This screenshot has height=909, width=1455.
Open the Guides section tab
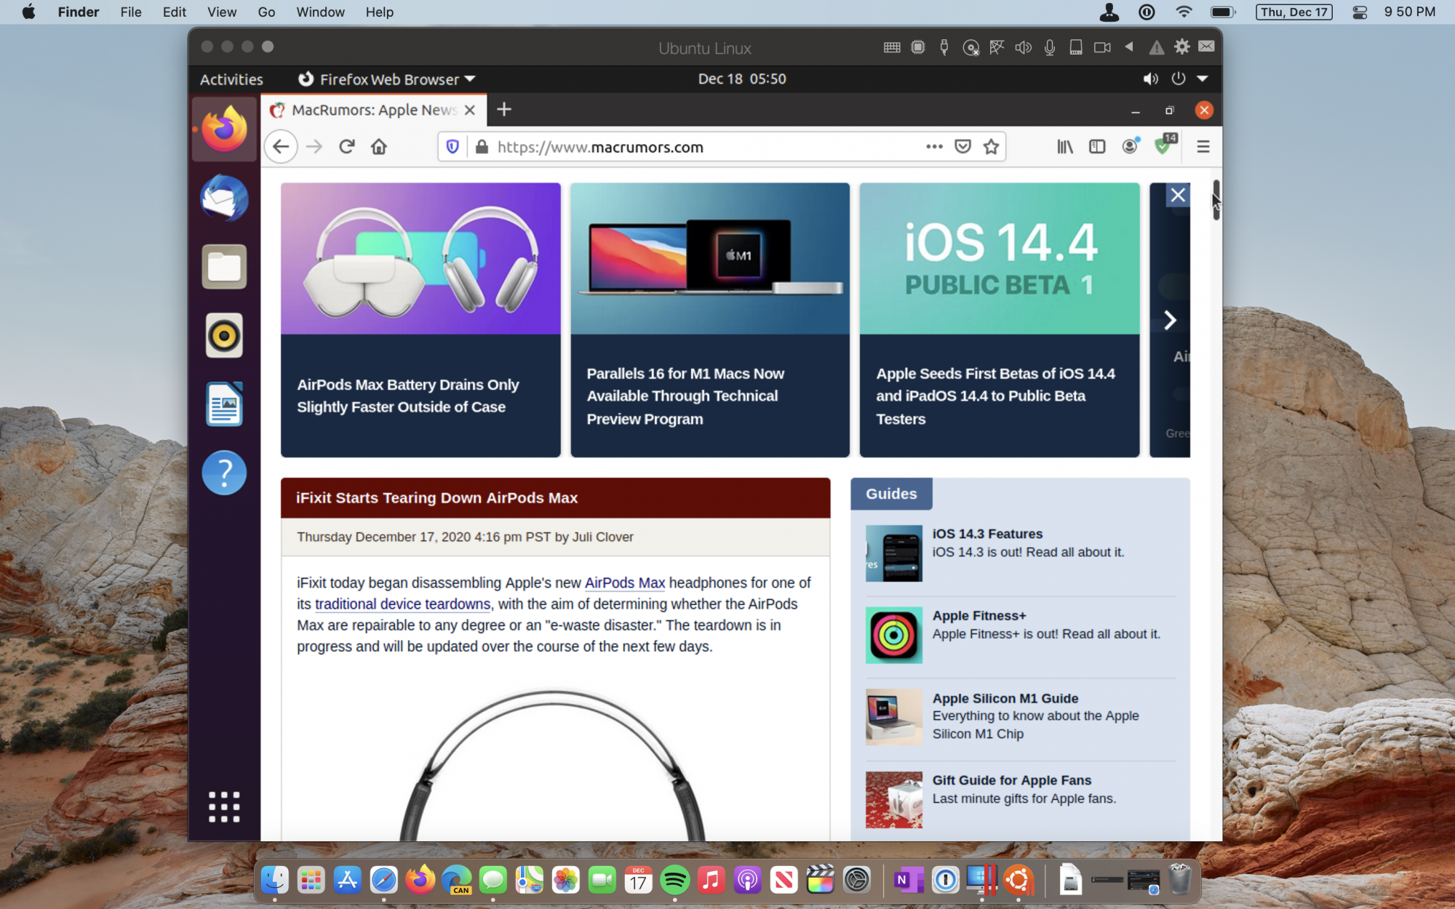pos(891,494)
